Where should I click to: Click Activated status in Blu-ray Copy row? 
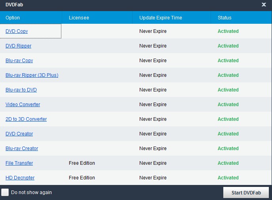pyautogui.click(x=228, y=61)
